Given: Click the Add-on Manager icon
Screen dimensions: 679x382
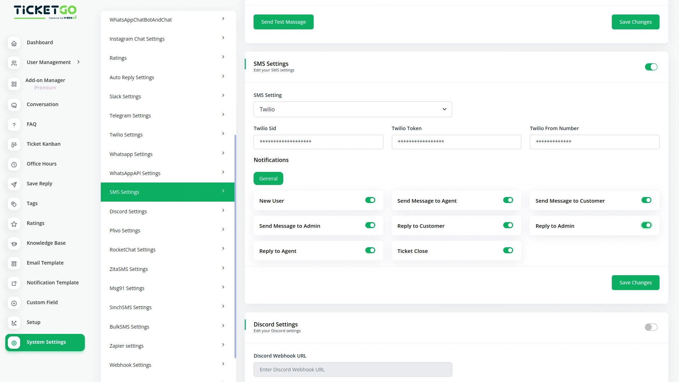Looking at the screenshot, I should 14,85.
